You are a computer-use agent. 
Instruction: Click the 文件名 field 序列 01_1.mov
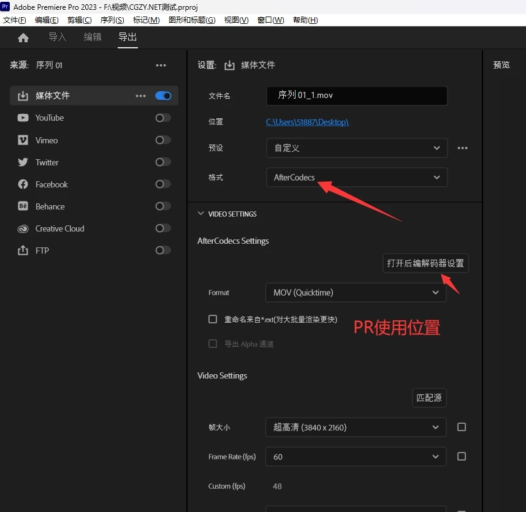pyautogui.click(x=357, y=96)
